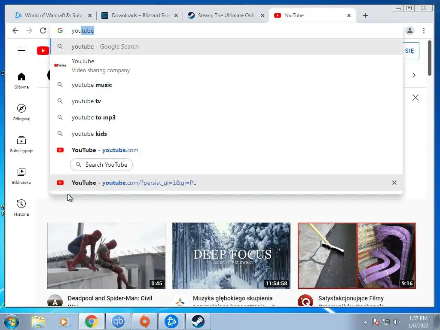Click the network tray icon

click(x=386, y=322)
